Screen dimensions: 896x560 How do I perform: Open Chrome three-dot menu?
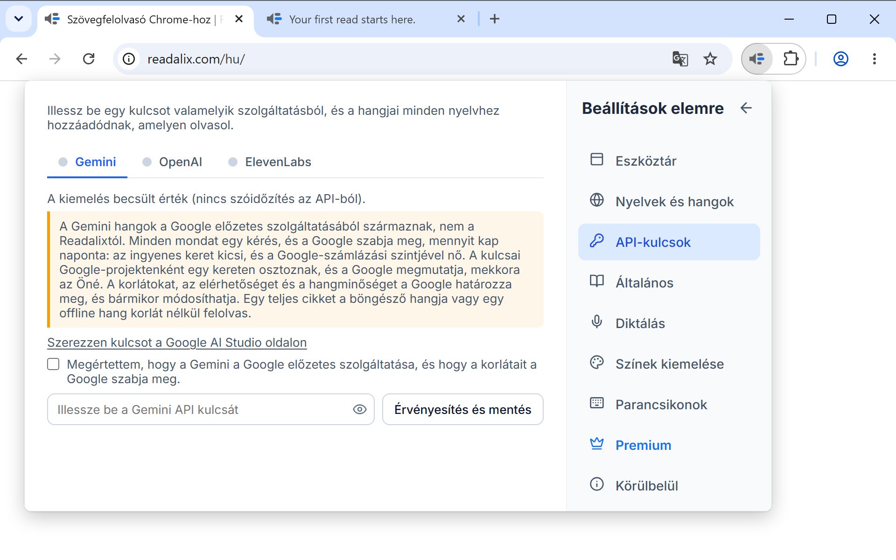pyautogui.click(x=875, y=59)
